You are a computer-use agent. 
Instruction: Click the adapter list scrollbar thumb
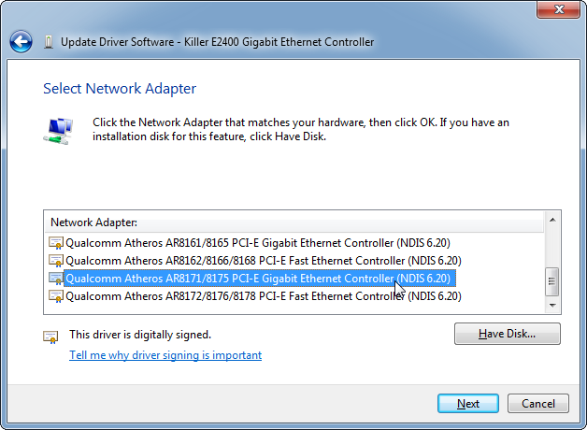pos(551,281)
